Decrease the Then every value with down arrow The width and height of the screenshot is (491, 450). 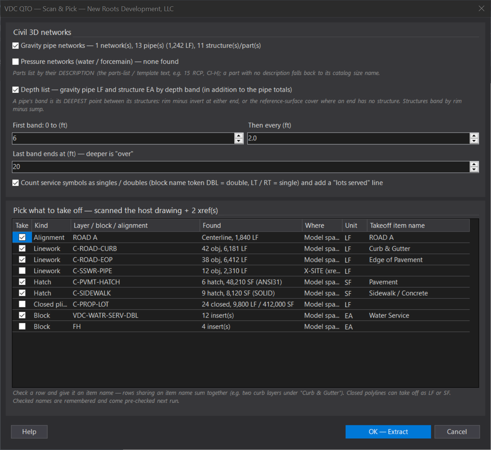click(x=474, y=141)
